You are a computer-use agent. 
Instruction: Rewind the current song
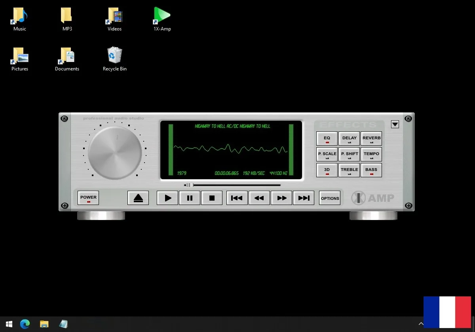click(259, 198)
